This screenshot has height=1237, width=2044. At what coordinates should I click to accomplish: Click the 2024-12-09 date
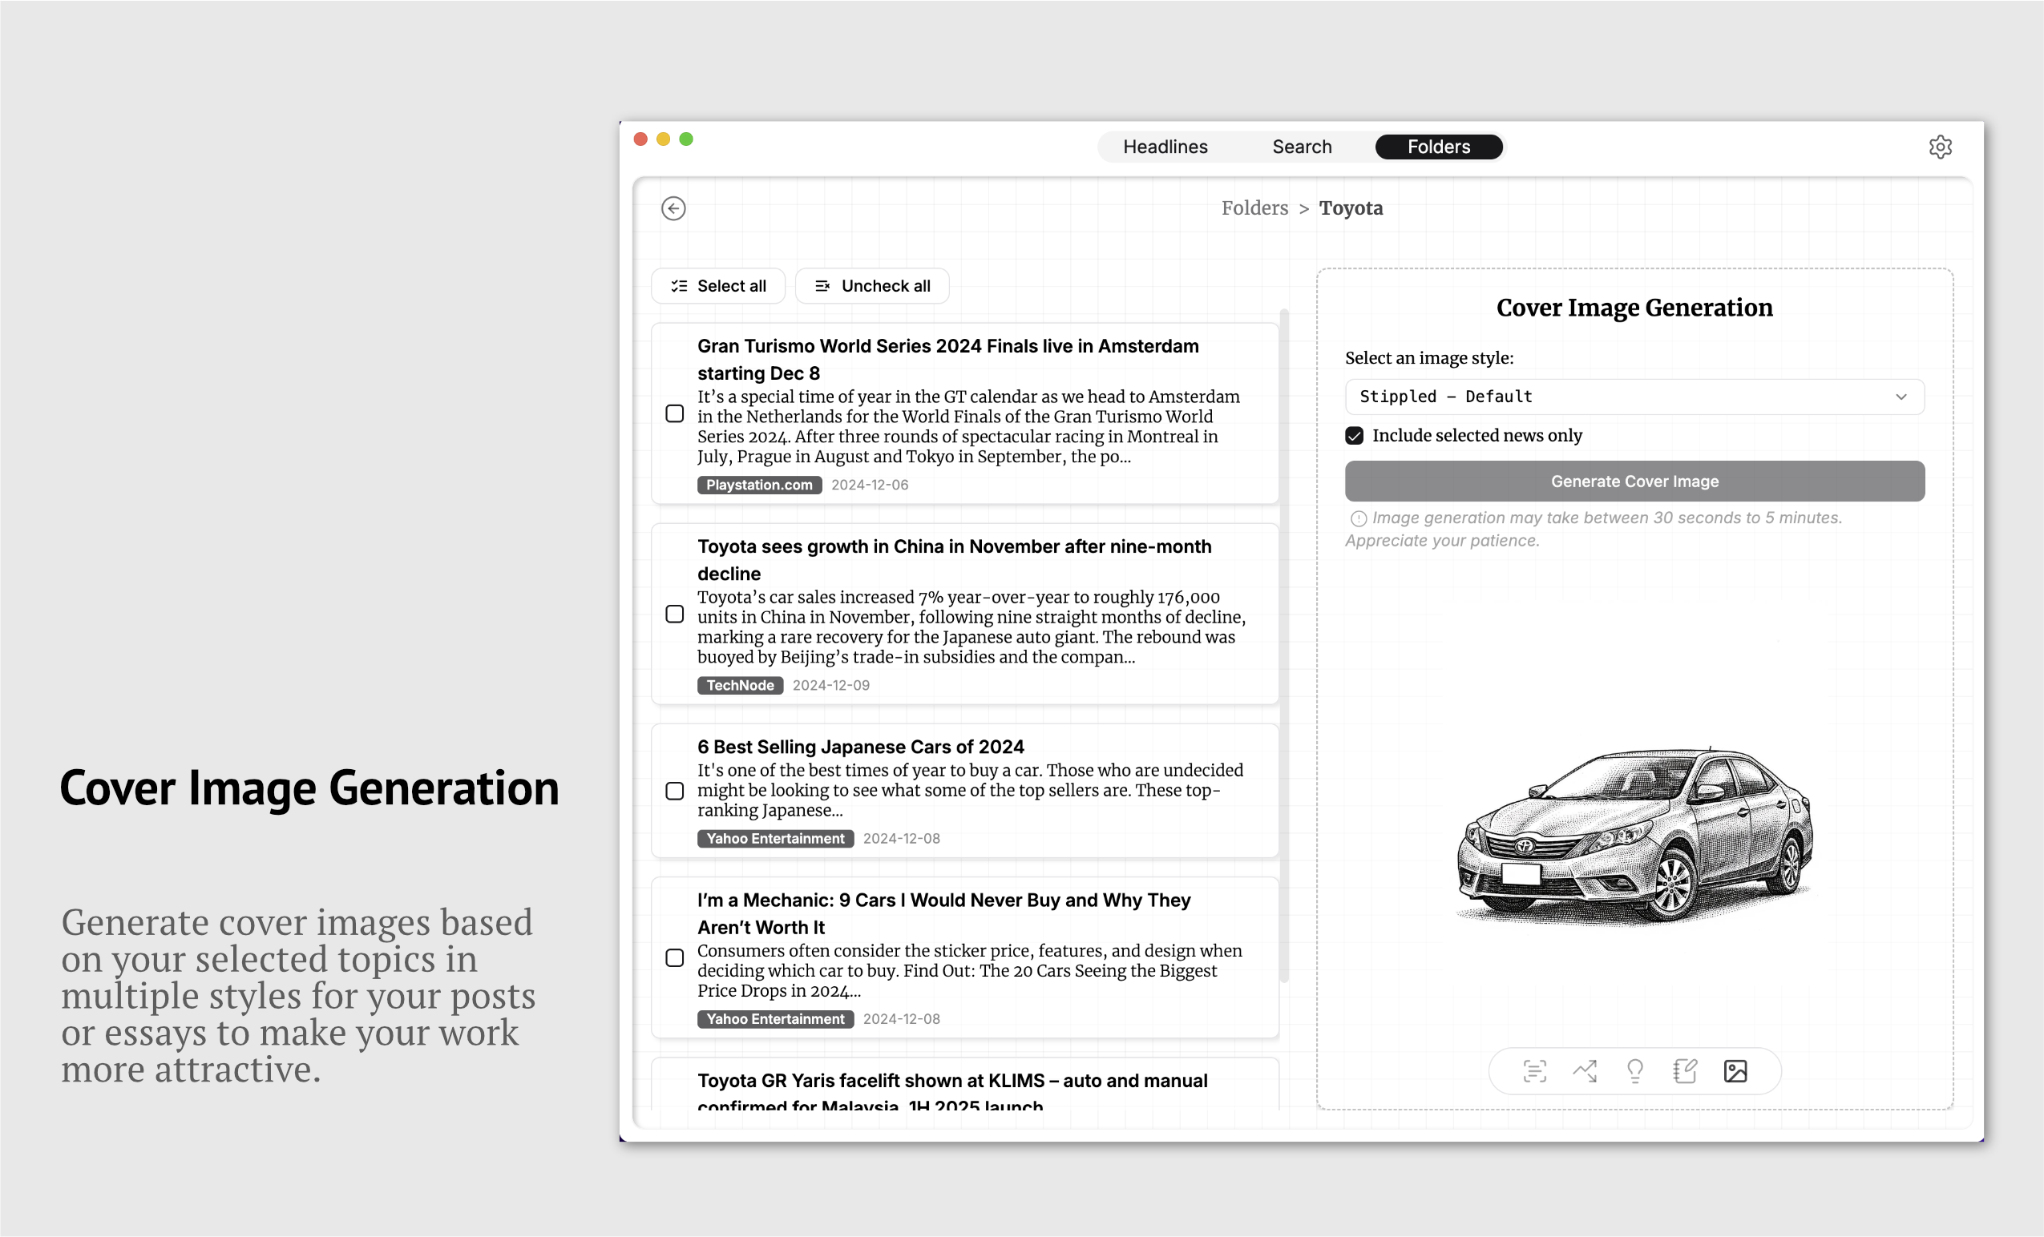(830, 686)
